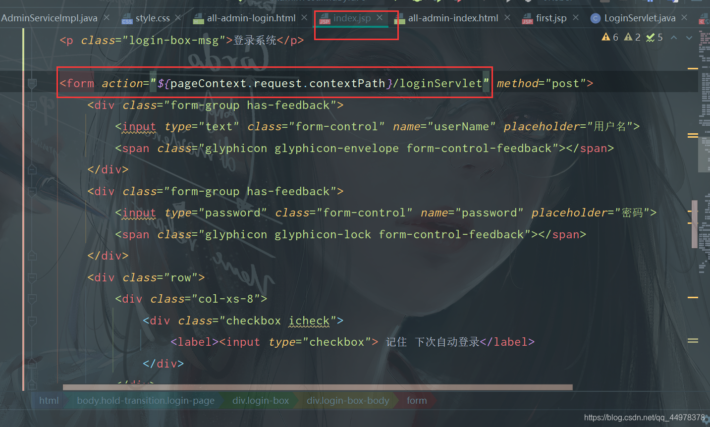Image resolution: width=710 pixels, height=427 pixels.
Task: Close the LoginServlet.java tab
Action: (x=684, y=18)
